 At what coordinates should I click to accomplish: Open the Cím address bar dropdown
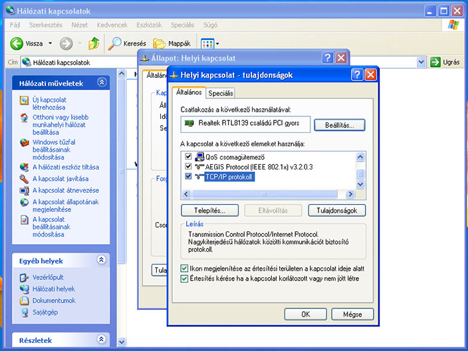coord(421,62)
